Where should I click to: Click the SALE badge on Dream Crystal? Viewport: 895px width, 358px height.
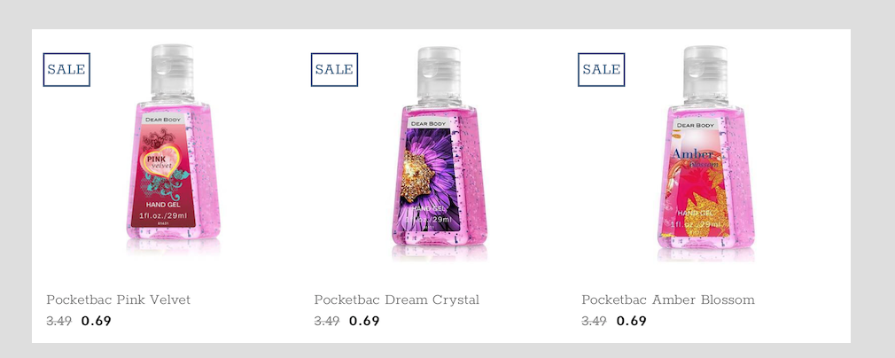pos(334,69)
